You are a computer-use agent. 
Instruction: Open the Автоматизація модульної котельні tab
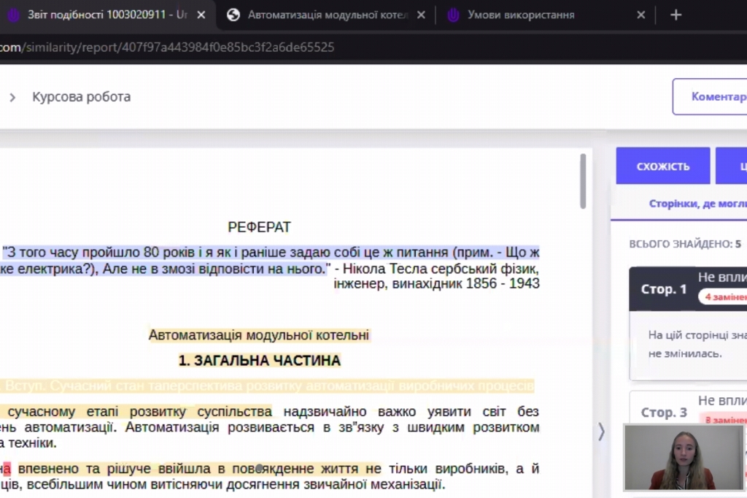[328, 15]
